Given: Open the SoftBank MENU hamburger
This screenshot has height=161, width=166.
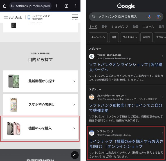Looking at the screenshot, I should (x=75, y=17).
